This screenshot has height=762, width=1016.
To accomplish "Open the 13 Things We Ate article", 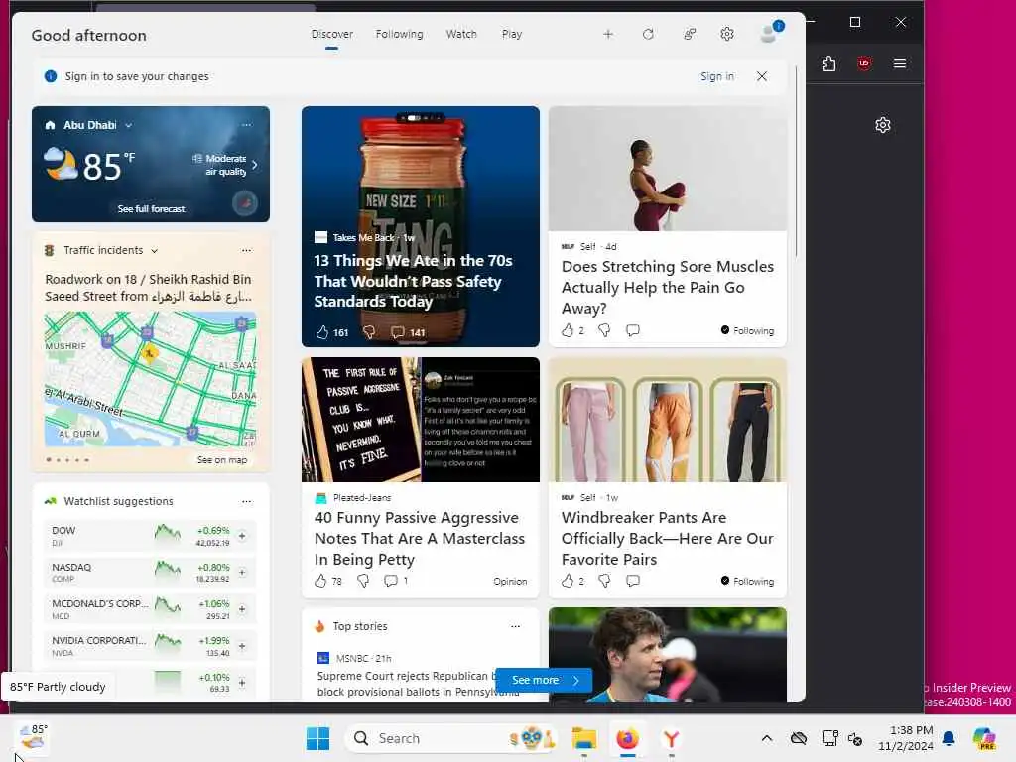I will [x=413, y=281].
